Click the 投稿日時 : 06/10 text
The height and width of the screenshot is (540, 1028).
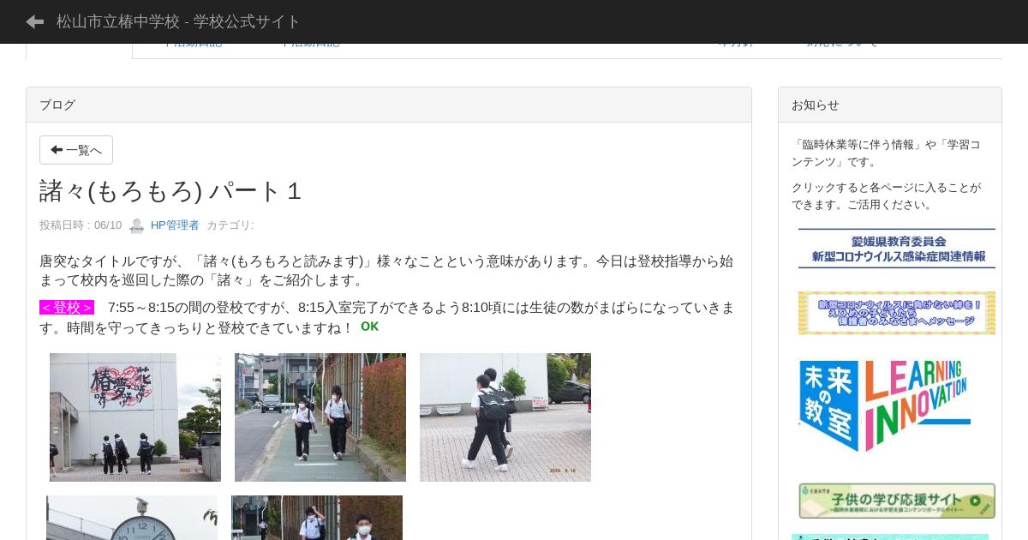(x=81, y=225)
